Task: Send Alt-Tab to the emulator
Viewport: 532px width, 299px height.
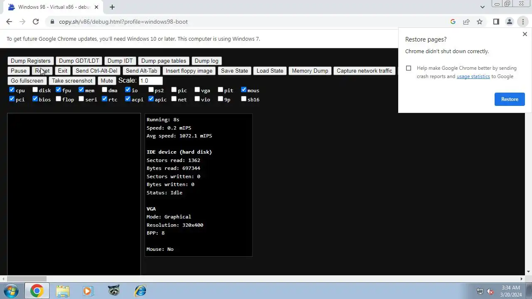Action: point(141,71)
